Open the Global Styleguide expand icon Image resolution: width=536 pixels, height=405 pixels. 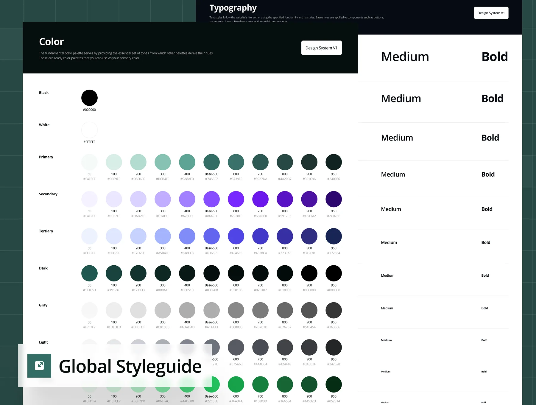point(39,365)
